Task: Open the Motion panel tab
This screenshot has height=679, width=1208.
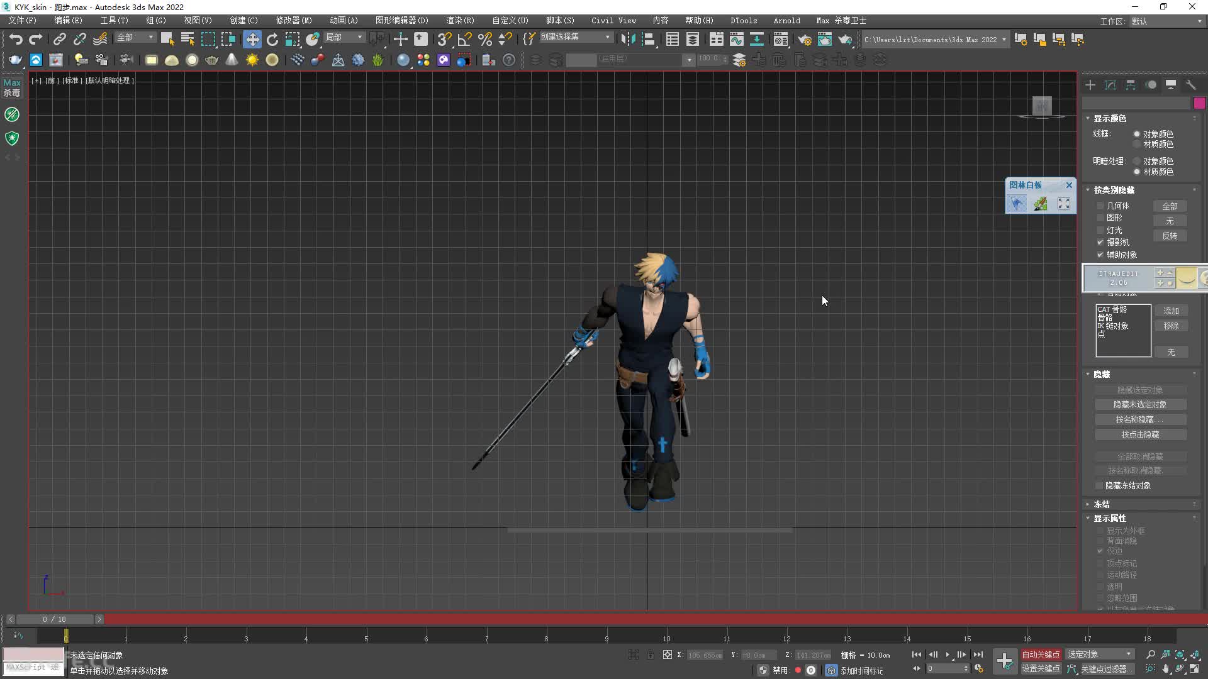Action: click(1151, 85)
